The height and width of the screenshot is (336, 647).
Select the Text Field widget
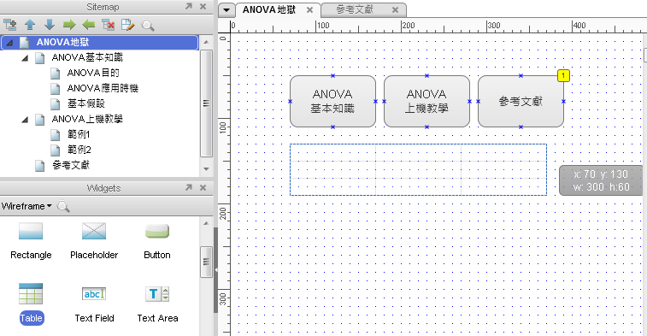tap(94, 304)
